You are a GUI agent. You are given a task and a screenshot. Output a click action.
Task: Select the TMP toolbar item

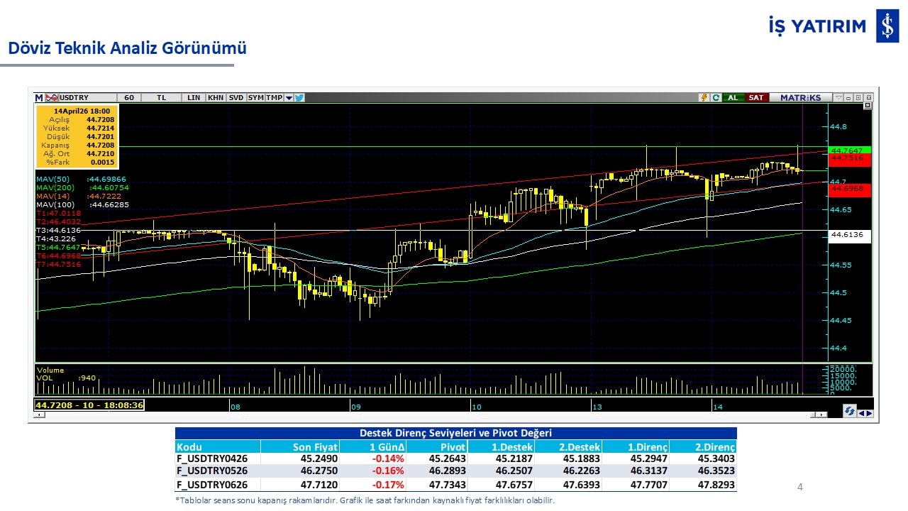tap(274, 97)
